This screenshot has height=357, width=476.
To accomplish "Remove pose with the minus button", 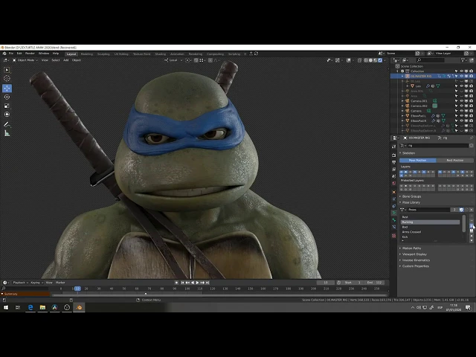I will pos(472,221).
